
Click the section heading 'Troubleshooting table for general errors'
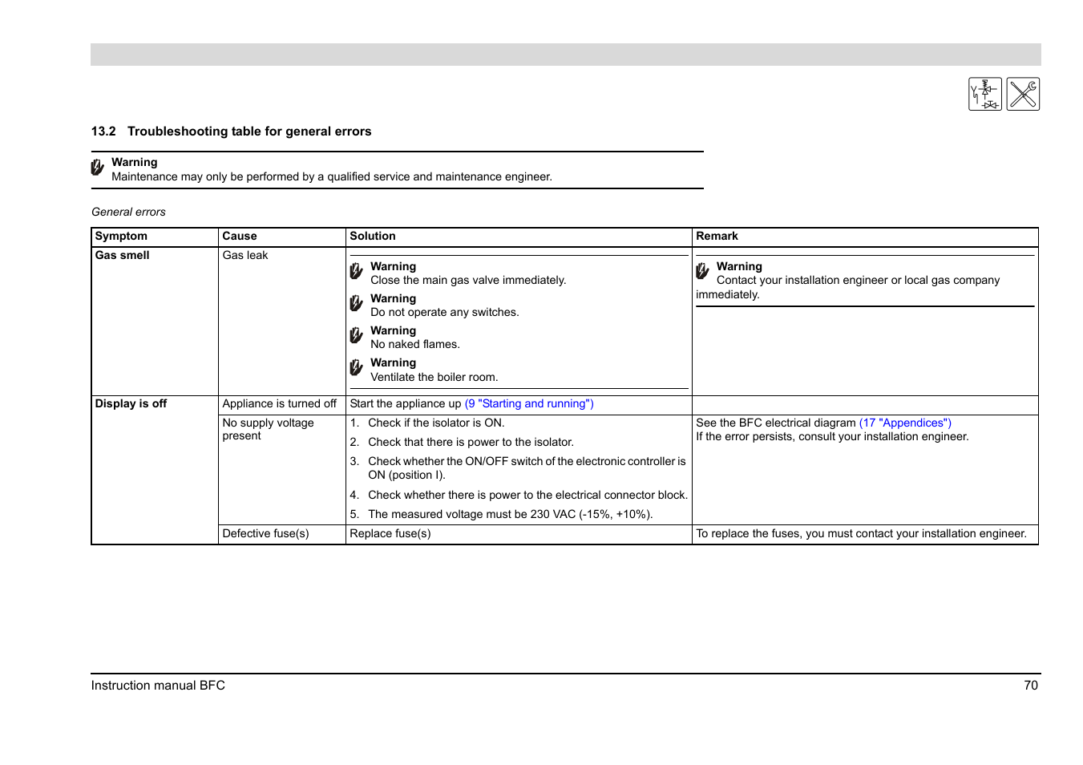pyautogui.click(x=249, y=132)
